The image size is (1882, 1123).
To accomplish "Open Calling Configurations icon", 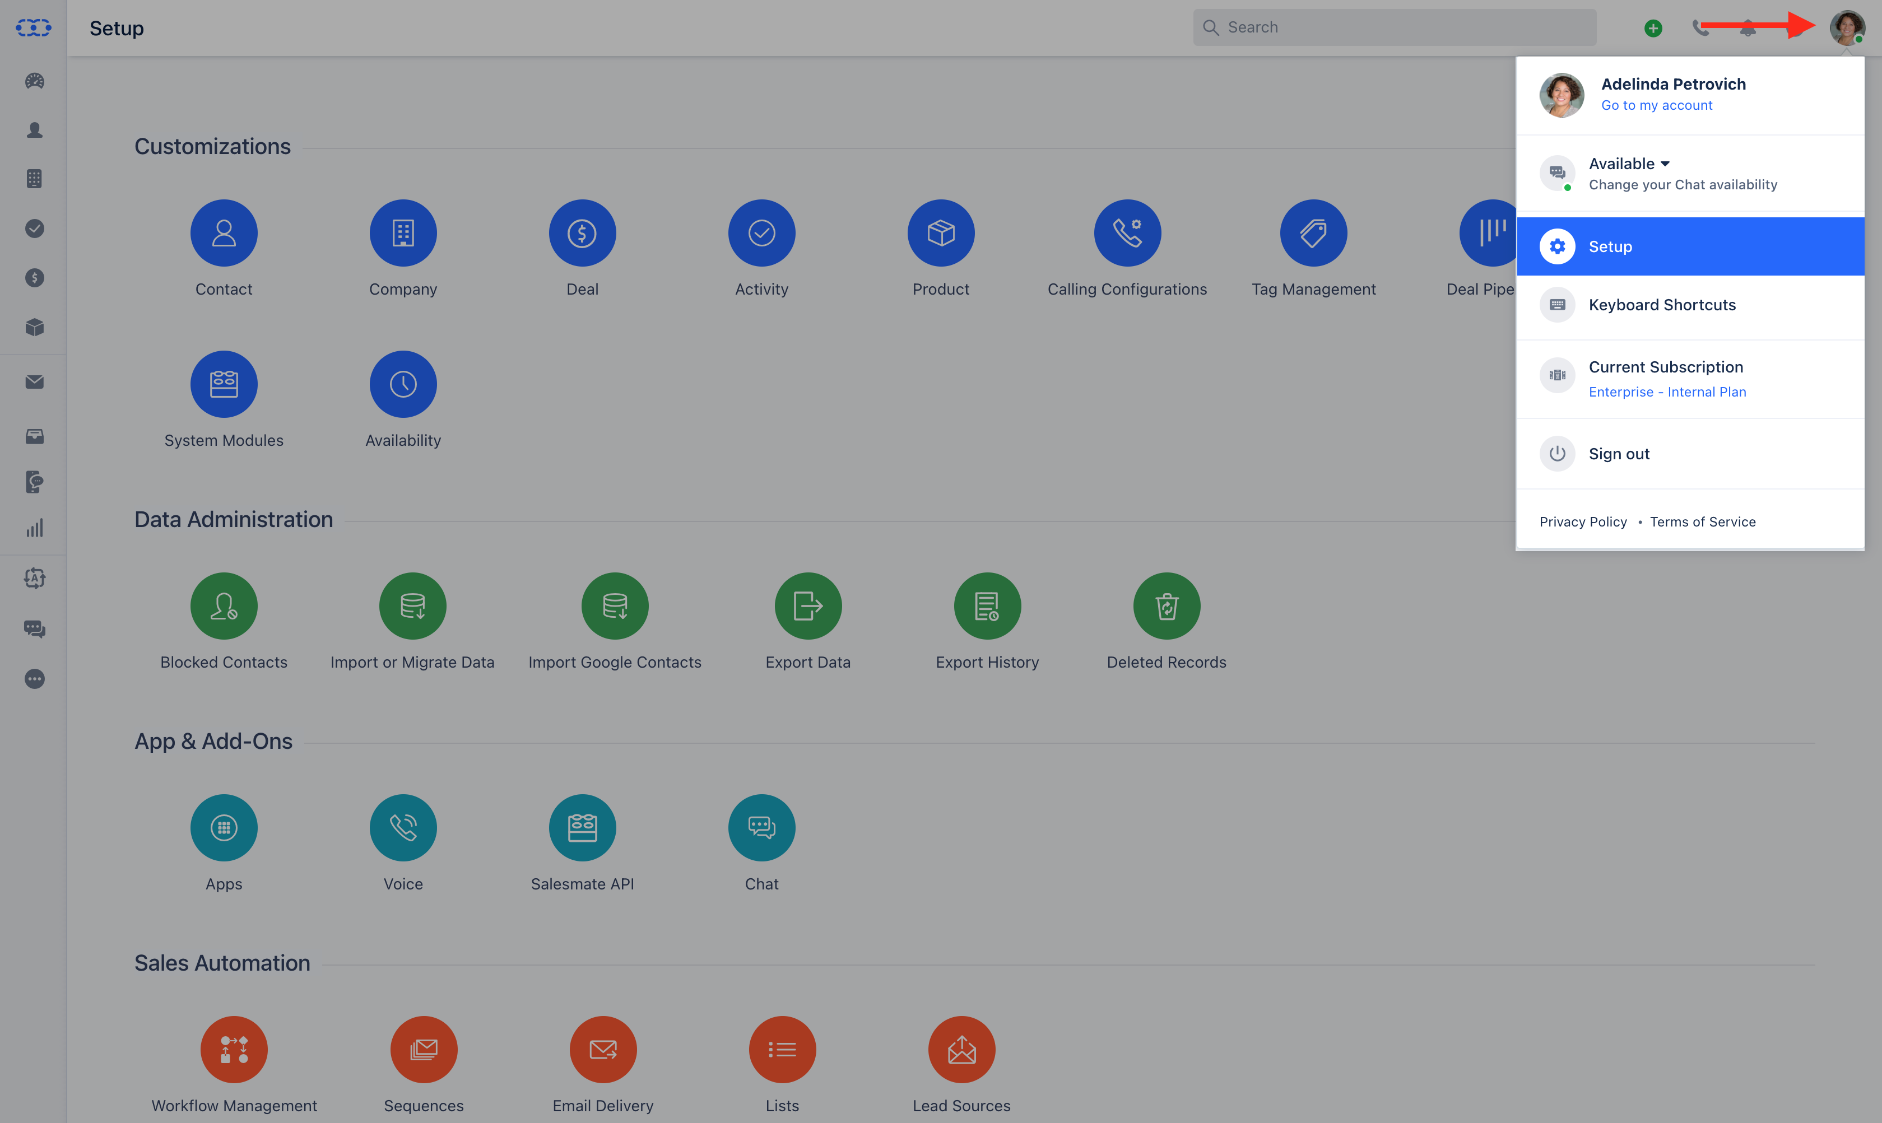I will [1127, 233].
